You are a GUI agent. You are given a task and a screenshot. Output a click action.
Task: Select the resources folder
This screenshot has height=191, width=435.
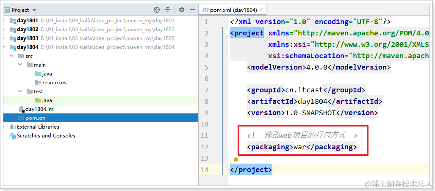(x=54, y=83)
